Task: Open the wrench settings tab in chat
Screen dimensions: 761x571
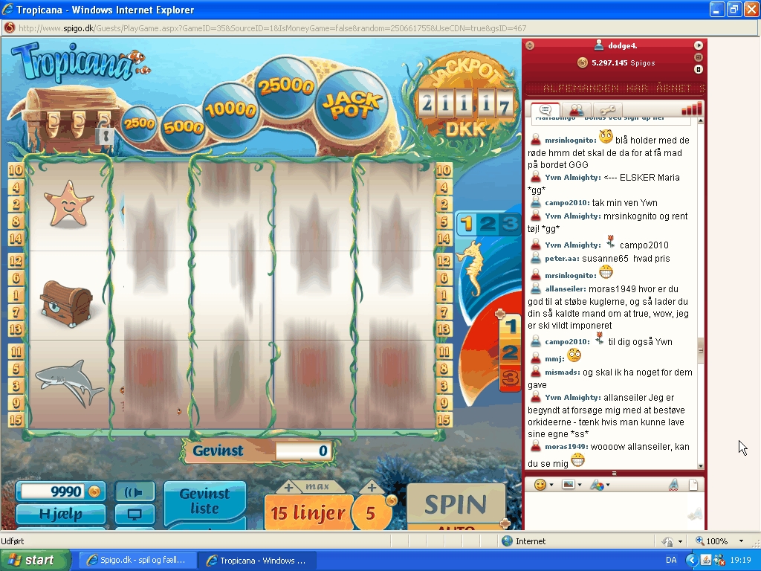Action: point(610,110)
